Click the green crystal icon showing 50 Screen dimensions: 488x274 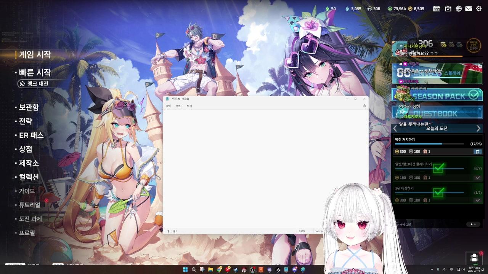pyautogui.click(x=327, y=9)
